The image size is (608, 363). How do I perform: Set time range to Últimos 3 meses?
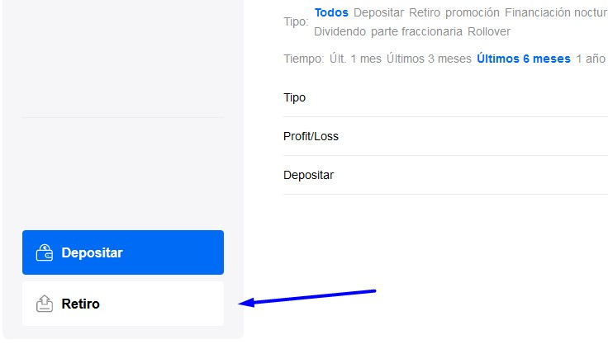coord(429,59)
